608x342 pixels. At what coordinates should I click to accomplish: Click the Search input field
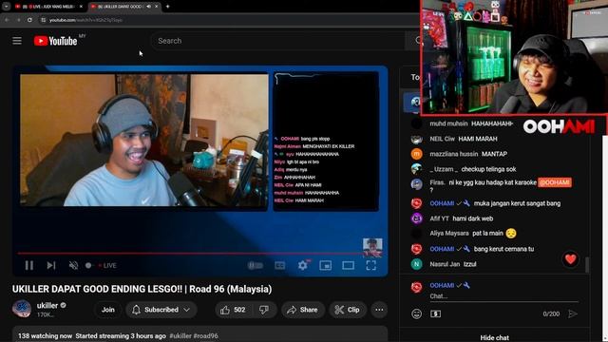(x=279, y=41)
